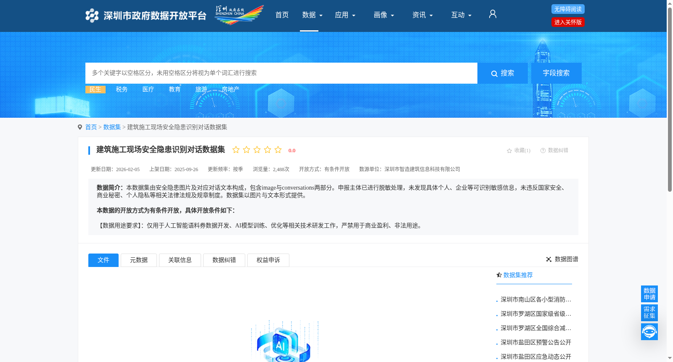Focus the keyword search input field
673x362 pixels.
[x=281, y=73]
